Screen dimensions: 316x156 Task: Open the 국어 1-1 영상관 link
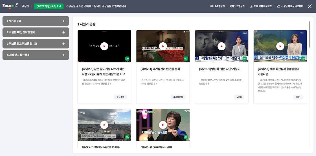[x=217, y=6]
